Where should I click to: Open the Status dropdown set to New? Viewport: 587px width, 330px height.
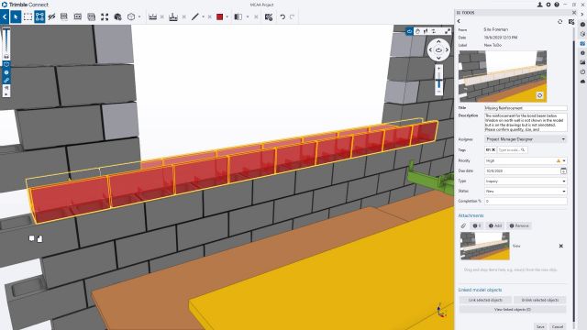[x=526, y=191]
